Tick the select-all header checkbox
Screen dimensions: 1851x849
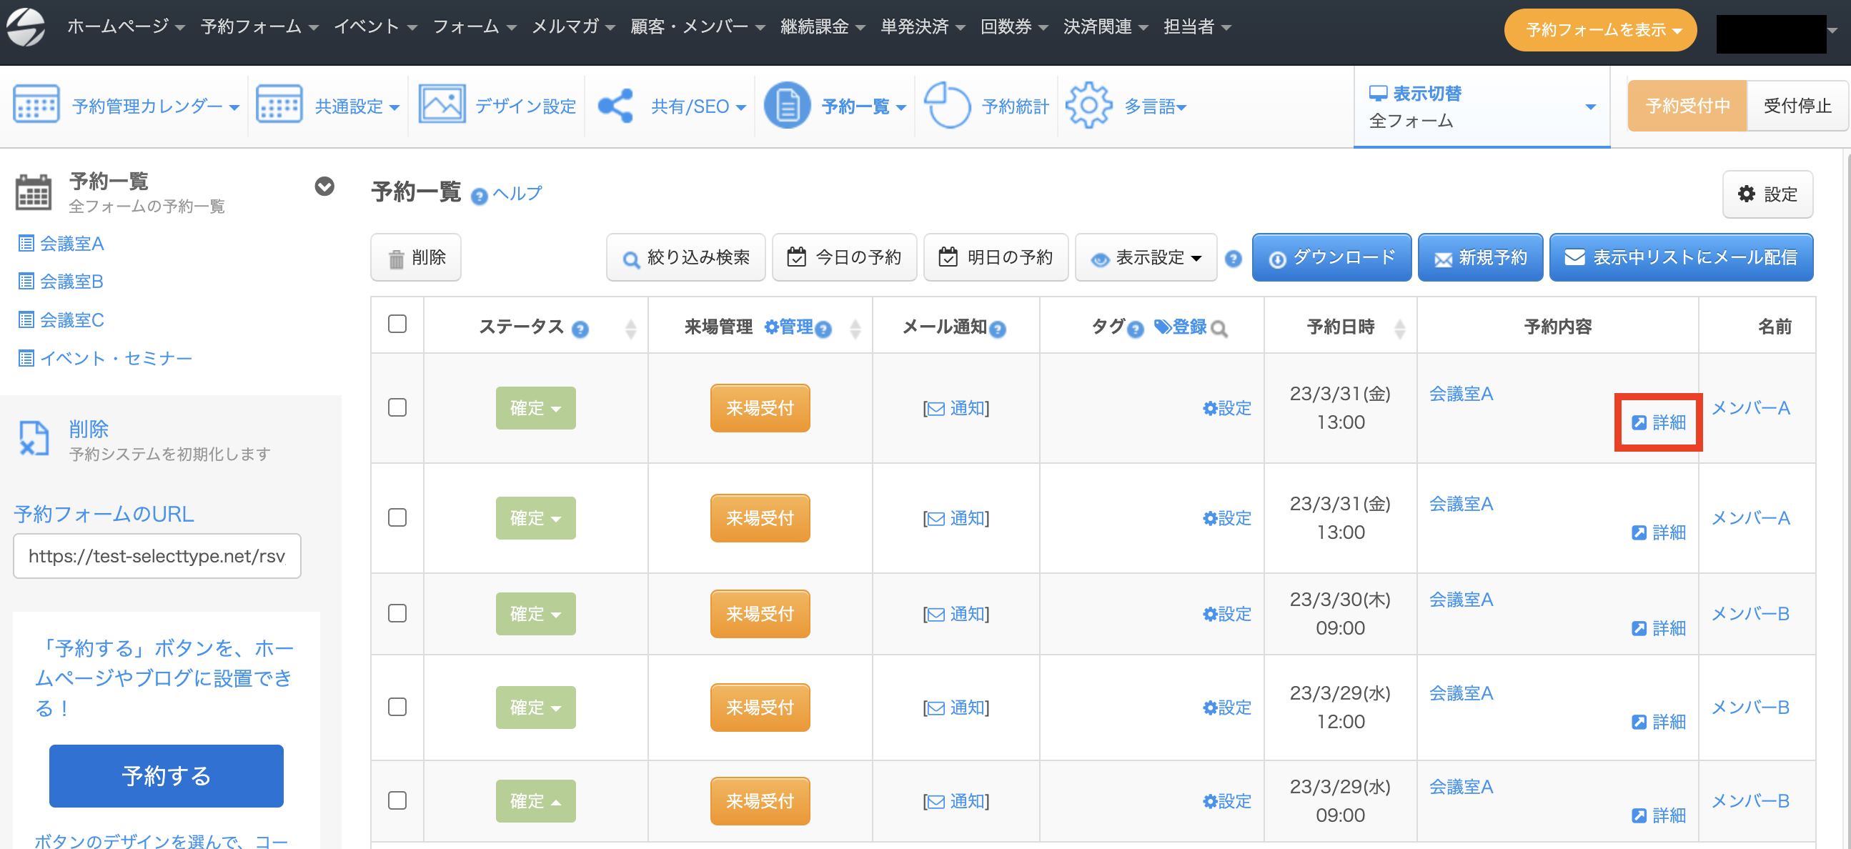tap(397, 324)
